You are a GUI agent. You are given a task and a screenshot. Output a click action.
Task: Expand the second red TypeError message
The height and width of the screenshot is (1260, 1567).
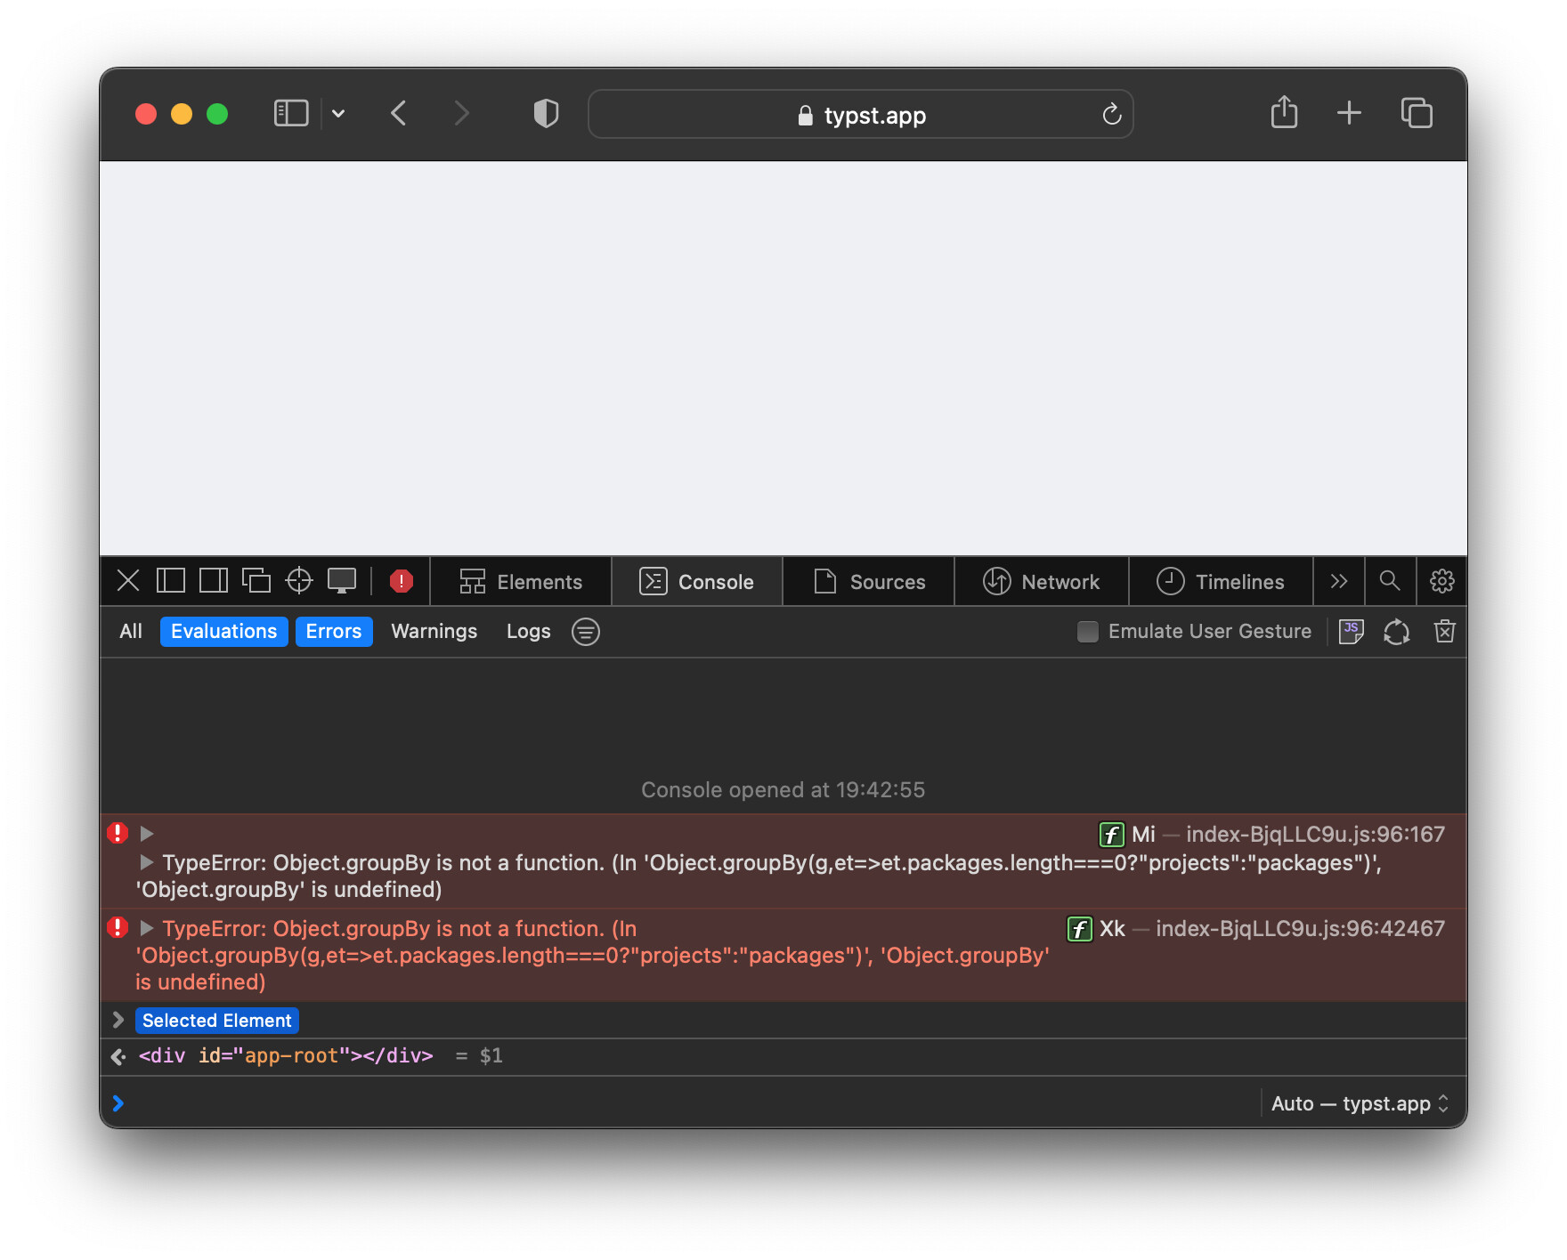click(147, 928)
